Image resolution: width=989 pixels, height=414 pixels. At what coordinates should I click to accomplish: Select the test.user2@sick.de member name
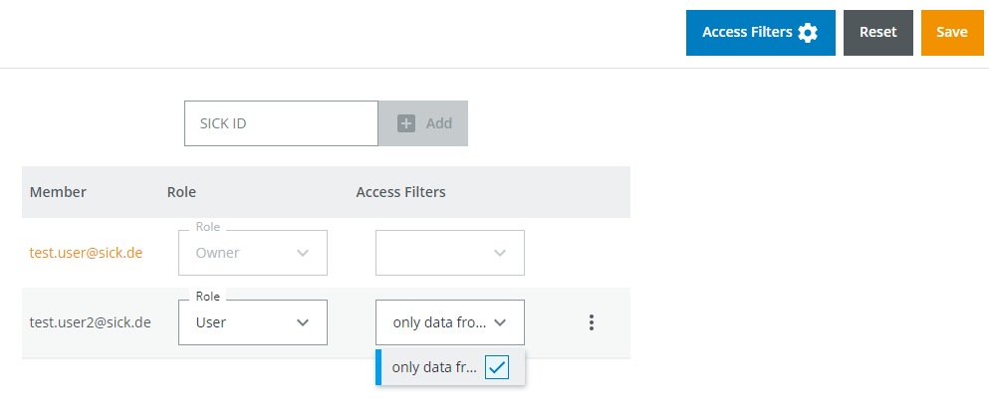point(91,322)
